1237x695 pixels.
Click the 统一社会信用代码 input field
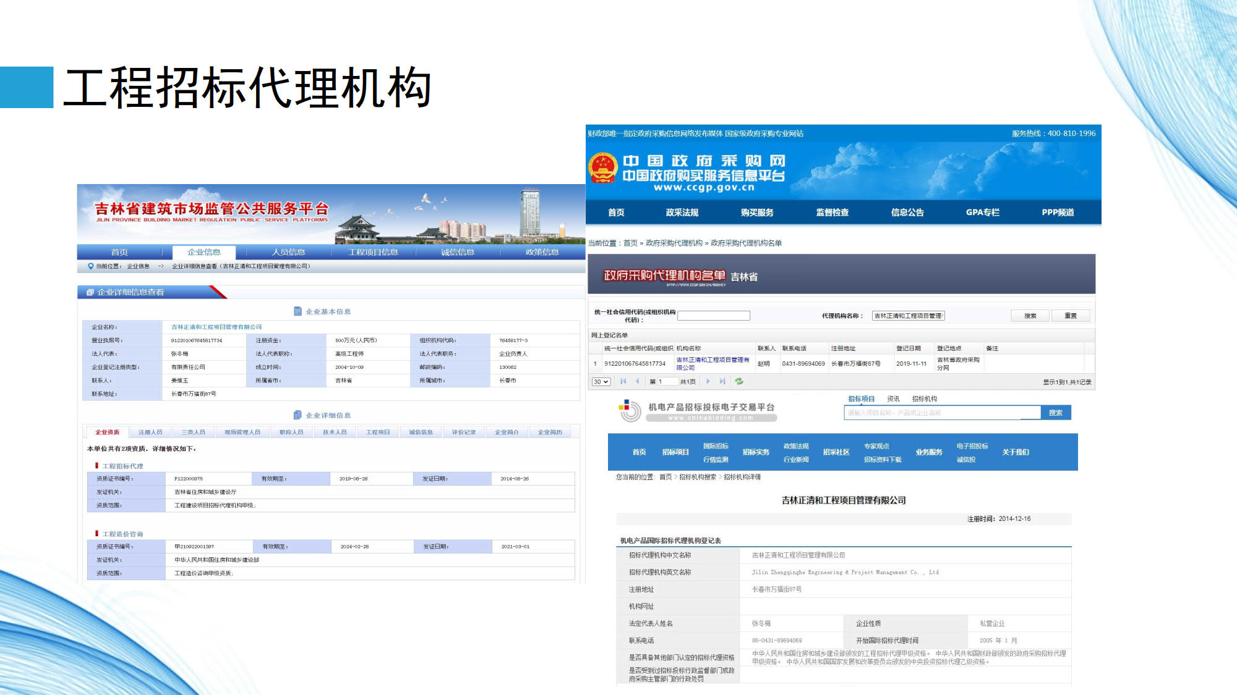(713, 316)
